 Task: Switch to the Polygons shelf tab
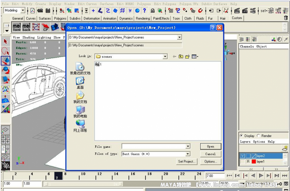(x=60, y=18)
